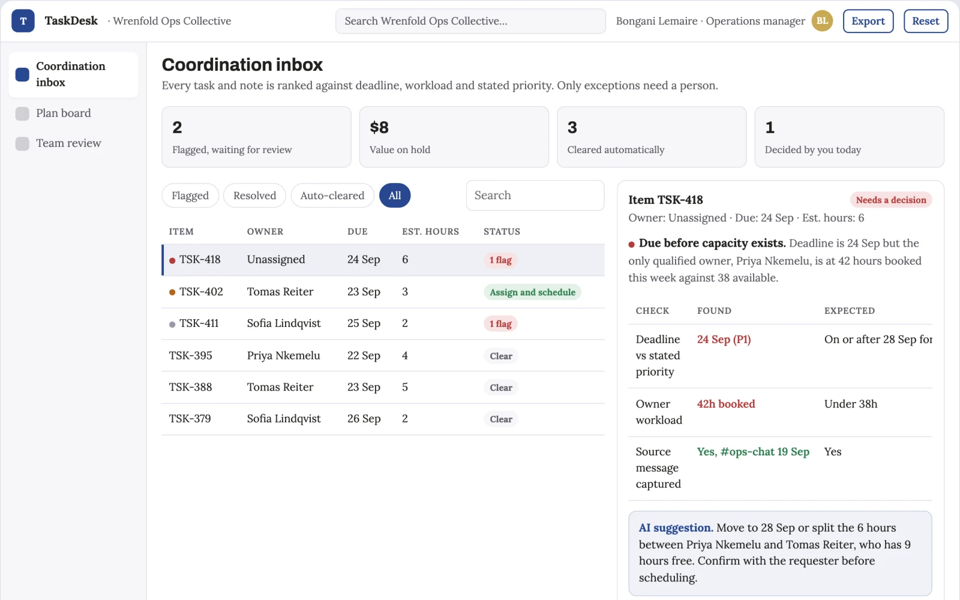This screenshot has width=960, height=600.
Task: Select the TSK-411 row
Action: [x=383, y=324]
